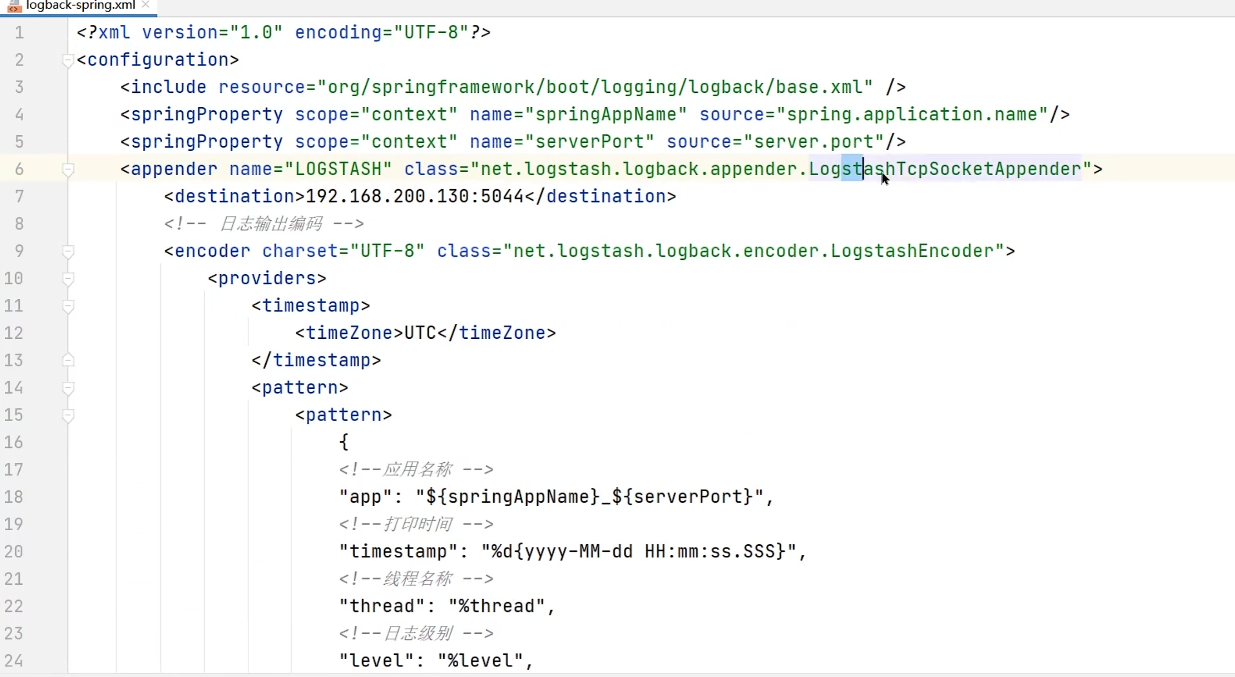Screen dimensions: 1235x677
Task: Collapse the encoder element fold marker
Action: [68, 251]
